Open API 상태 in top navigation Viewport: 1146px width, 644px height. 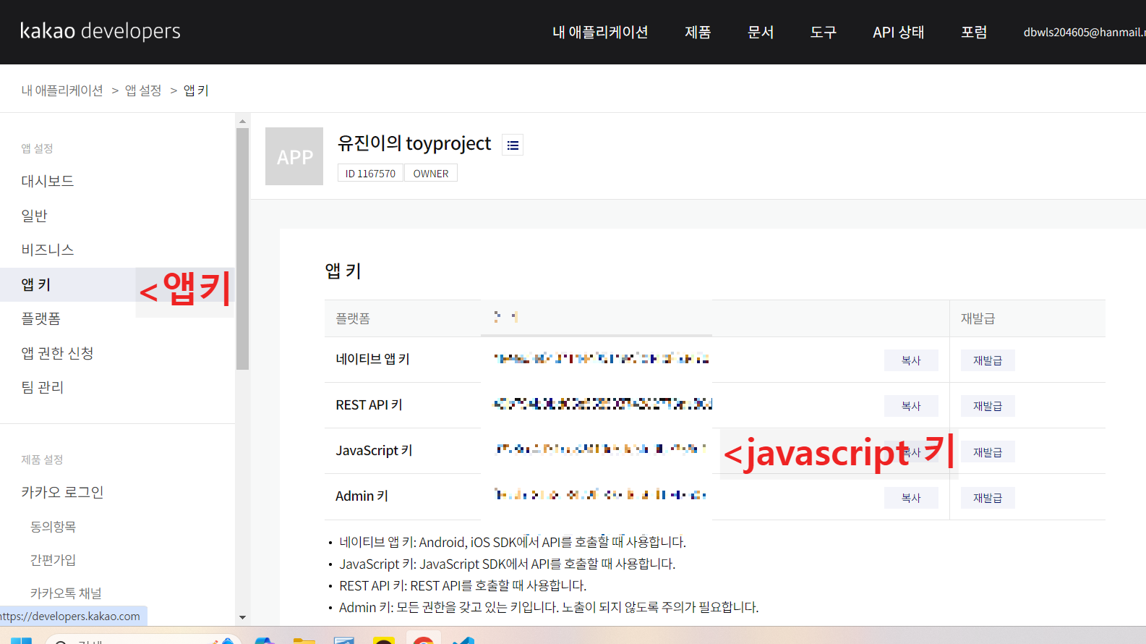[x=898, y=32]
